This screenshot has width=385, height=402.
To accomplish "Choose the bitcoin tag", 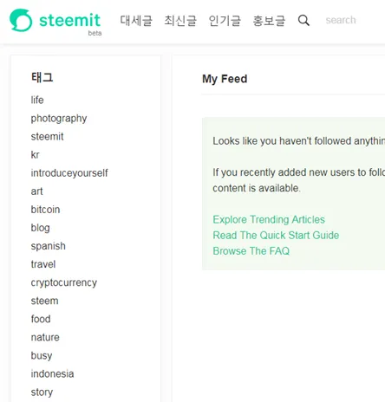I will coord(45,210).
